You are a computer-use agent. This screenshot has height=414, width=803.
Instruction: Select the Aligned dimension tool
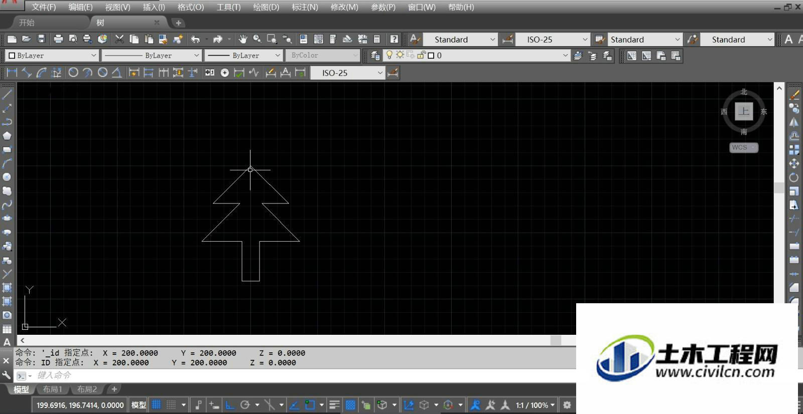tap(27, 73)
